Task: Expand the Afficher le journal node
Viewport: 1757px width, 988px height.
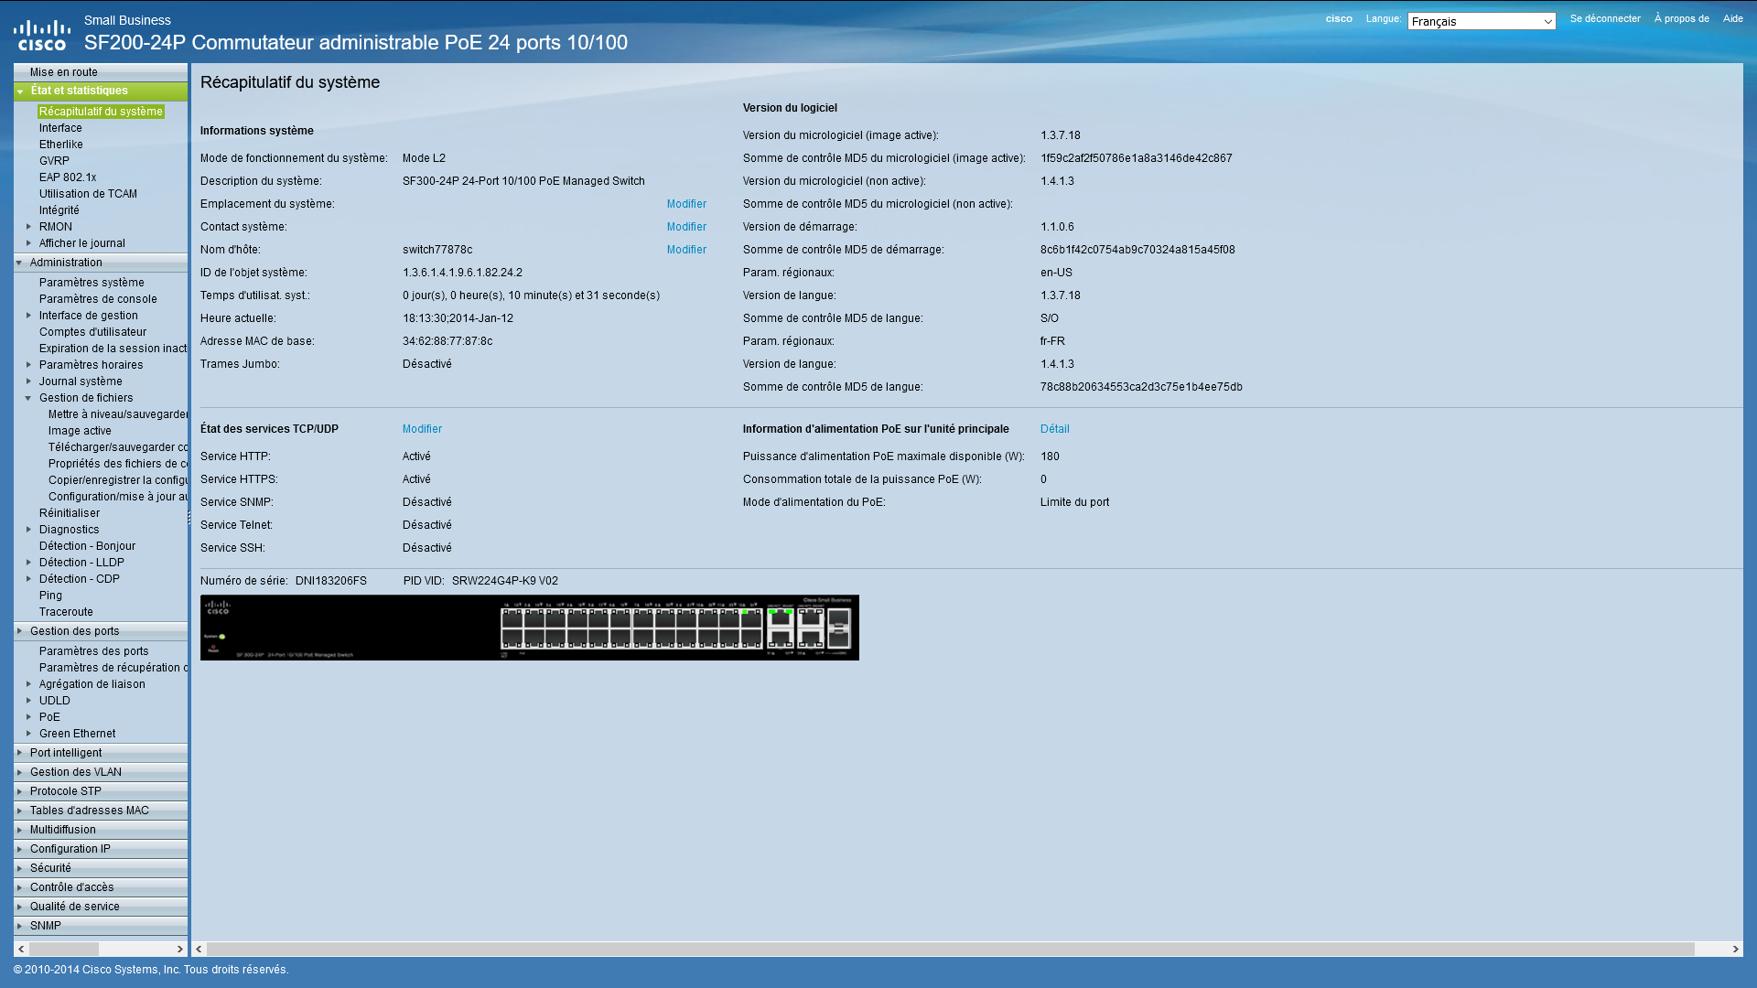Action: tap(29, 243)
